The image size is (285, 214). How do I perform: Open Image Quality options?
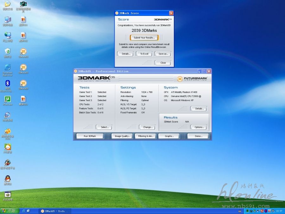point(122,136)
